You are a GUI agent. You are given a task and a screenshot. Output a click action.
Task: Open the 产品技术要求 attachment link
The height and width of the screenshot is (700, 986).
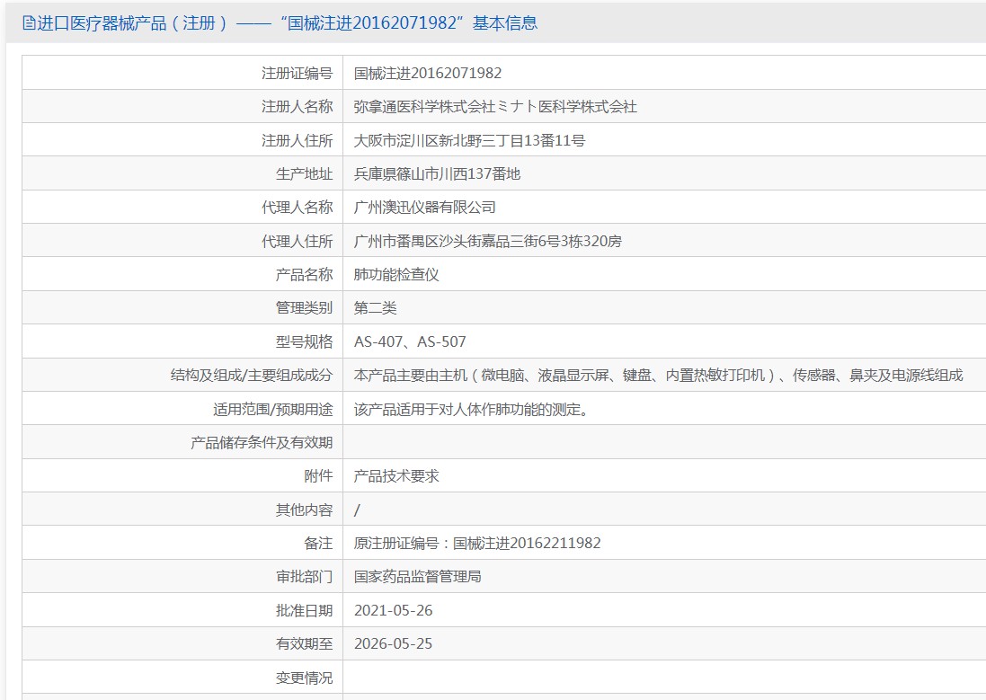coord(396,476)
